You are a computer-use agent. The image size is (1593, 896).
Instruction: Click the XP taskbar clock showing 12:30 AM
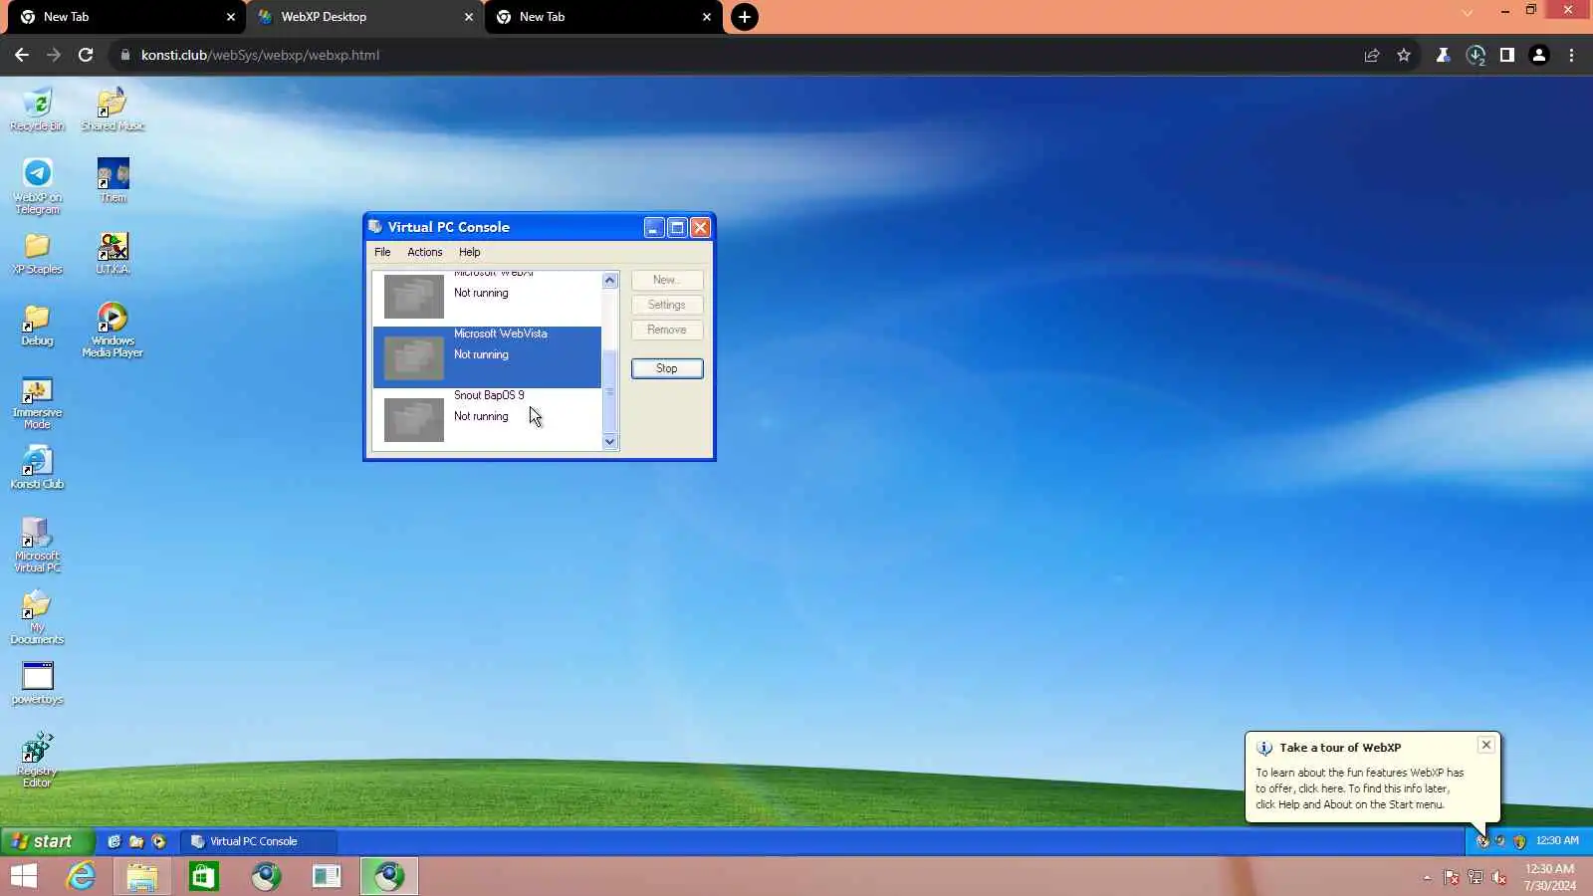click(1557, 841)
